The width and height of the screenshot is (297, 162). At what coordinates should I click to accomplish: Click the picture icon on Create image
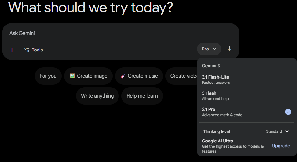[x=72, y=76]
